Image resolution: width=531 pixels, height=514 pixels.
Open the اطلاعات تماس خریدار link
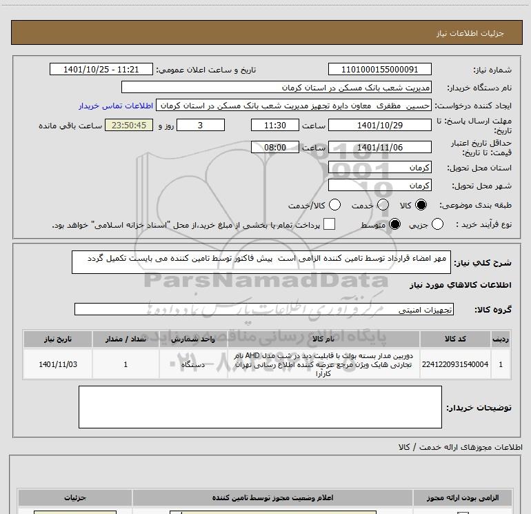pyautogui.click(x=116, y=106)
